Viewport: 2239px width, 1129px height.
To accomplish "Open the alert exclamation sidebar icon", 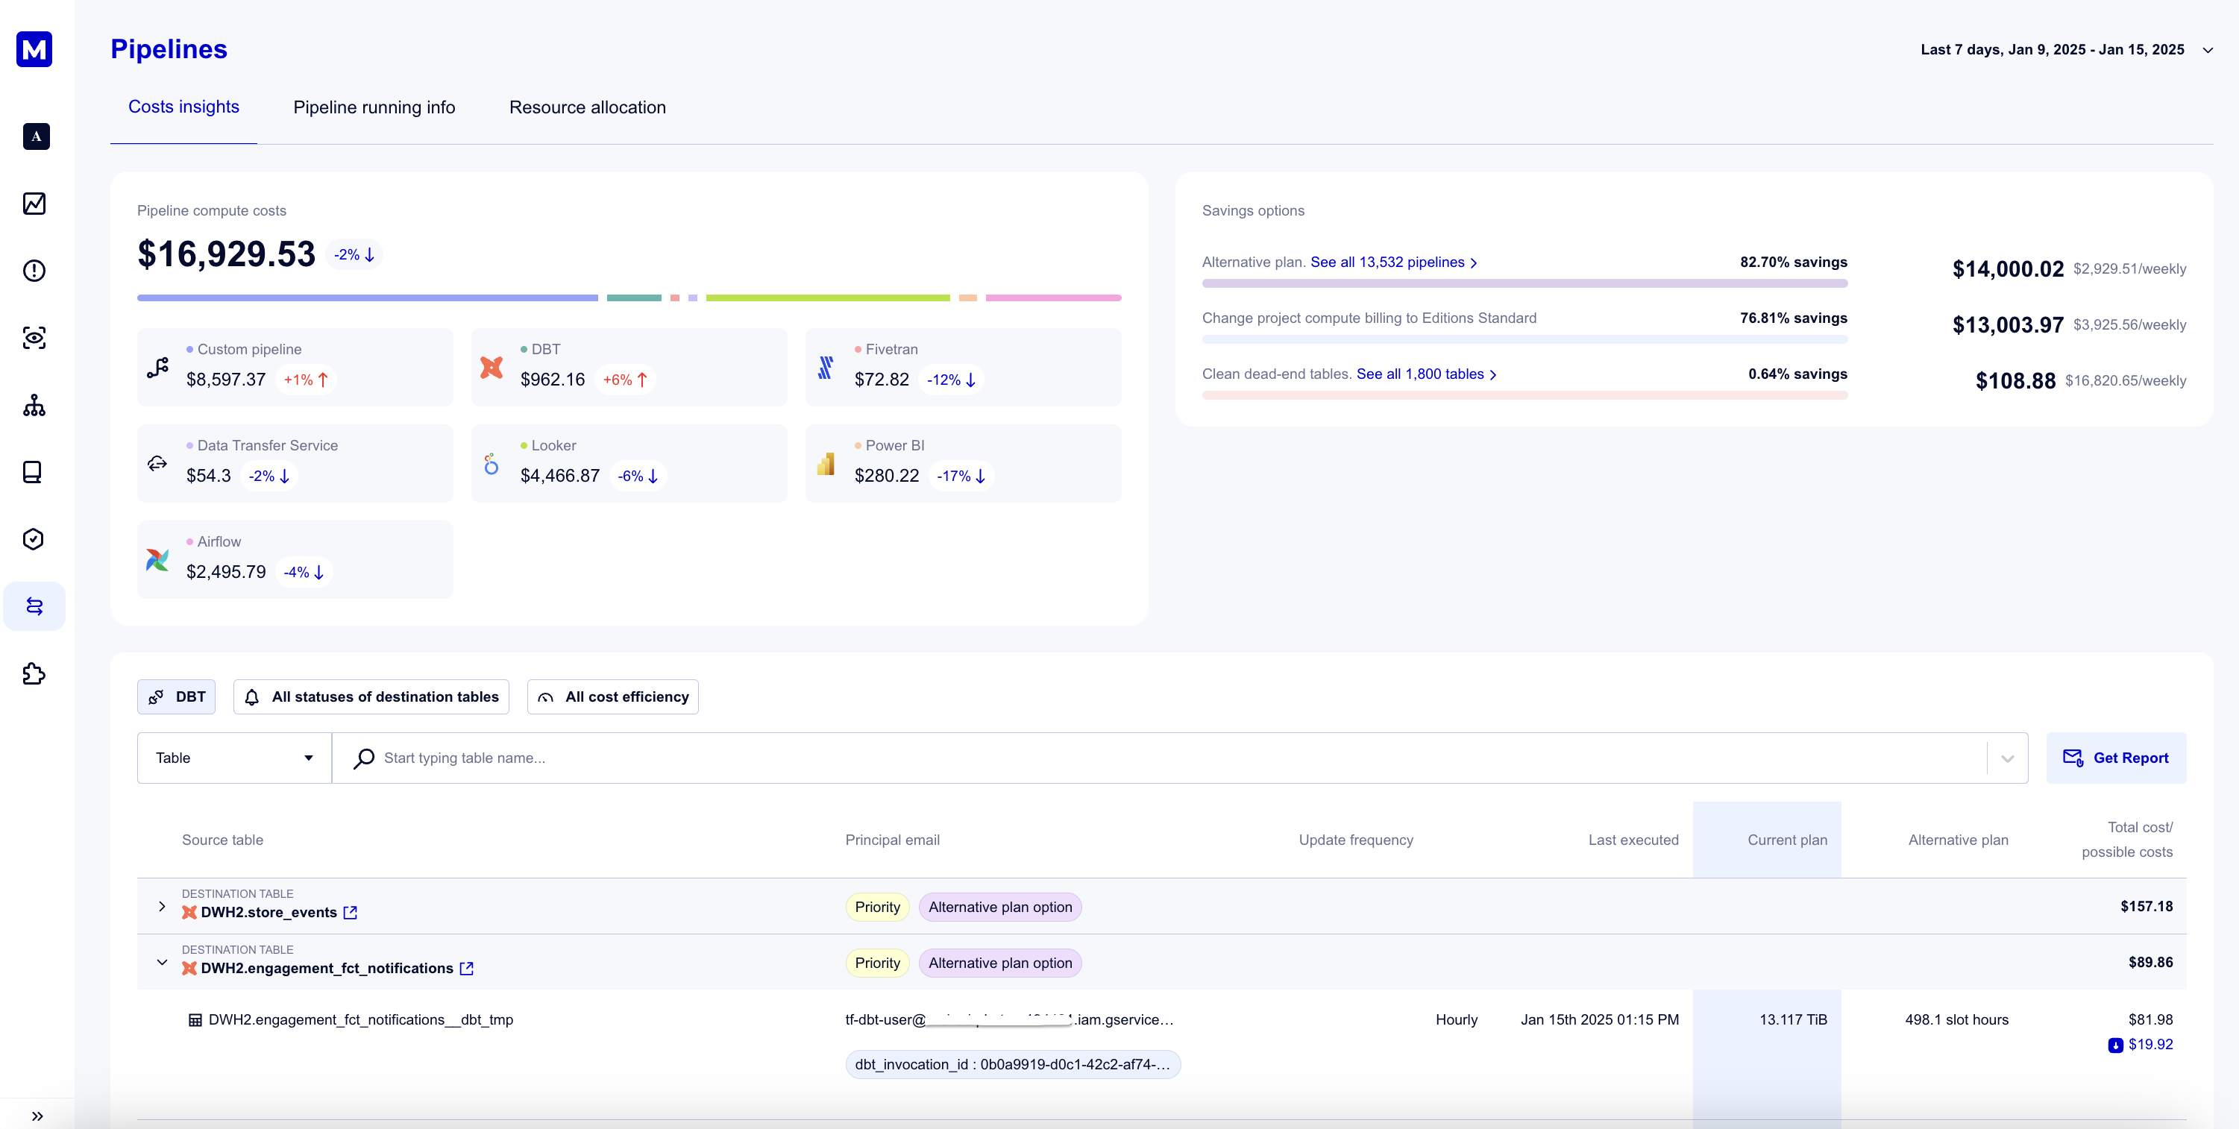I will tap(34, 270).
